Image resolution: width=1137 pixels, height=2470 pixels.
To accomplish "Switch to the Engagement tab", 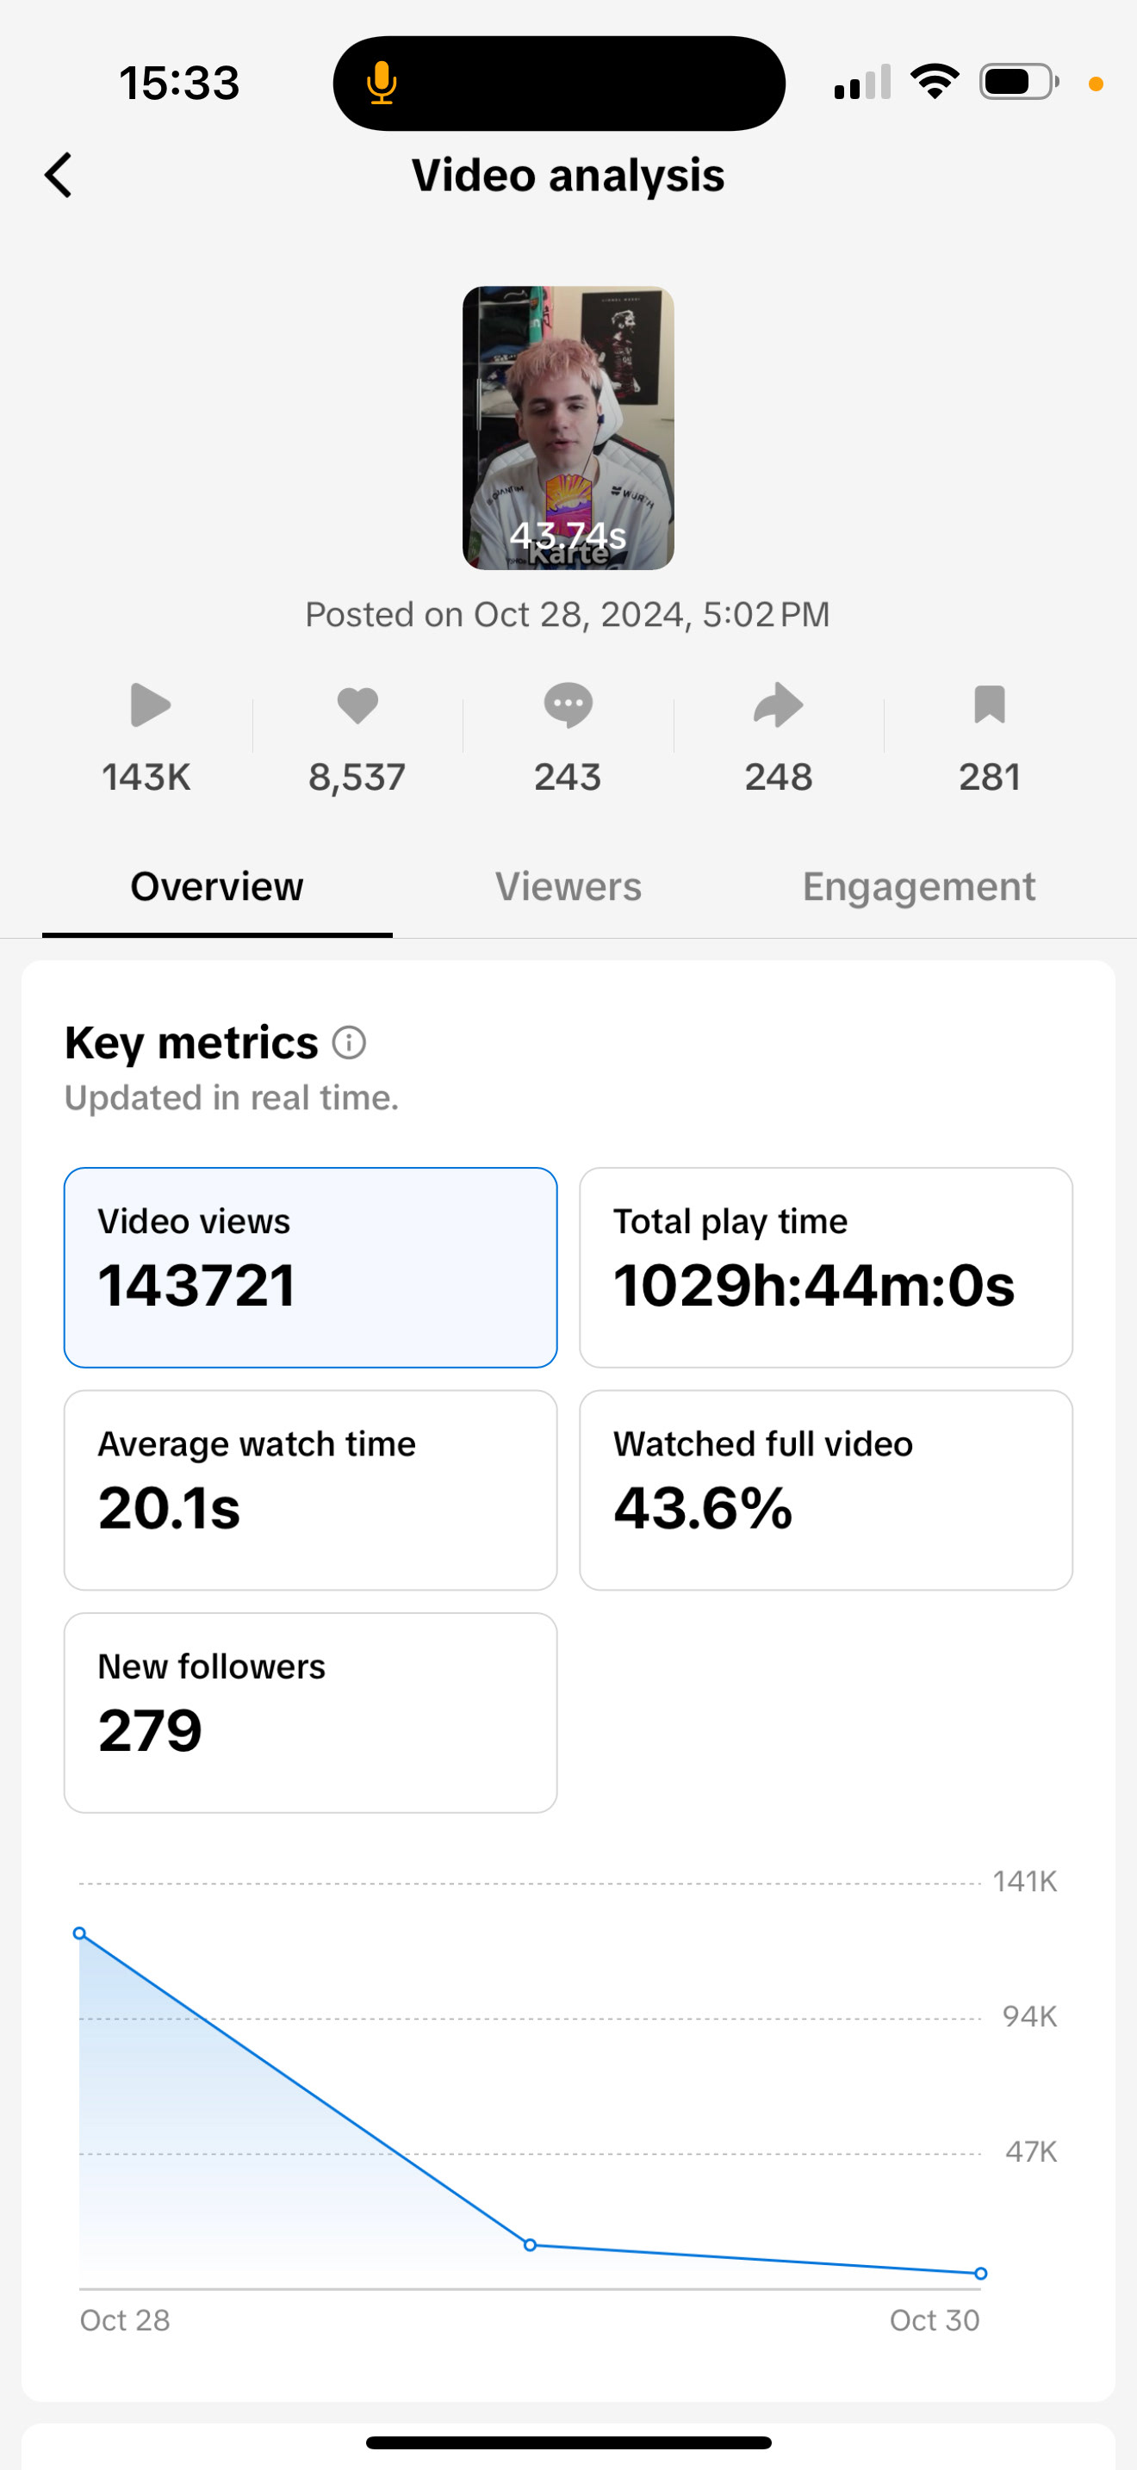I will 918,887.
